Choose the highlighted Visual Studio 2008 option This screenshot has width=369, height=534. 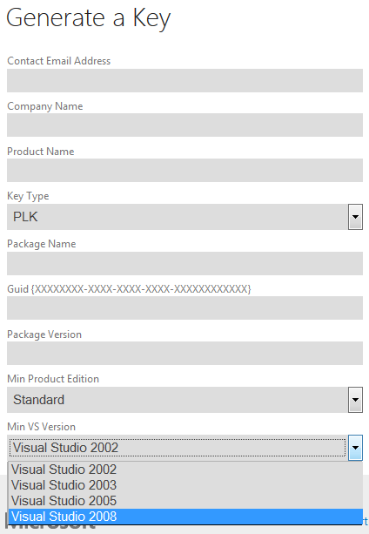pyautogui.click(x=185, y=517)
